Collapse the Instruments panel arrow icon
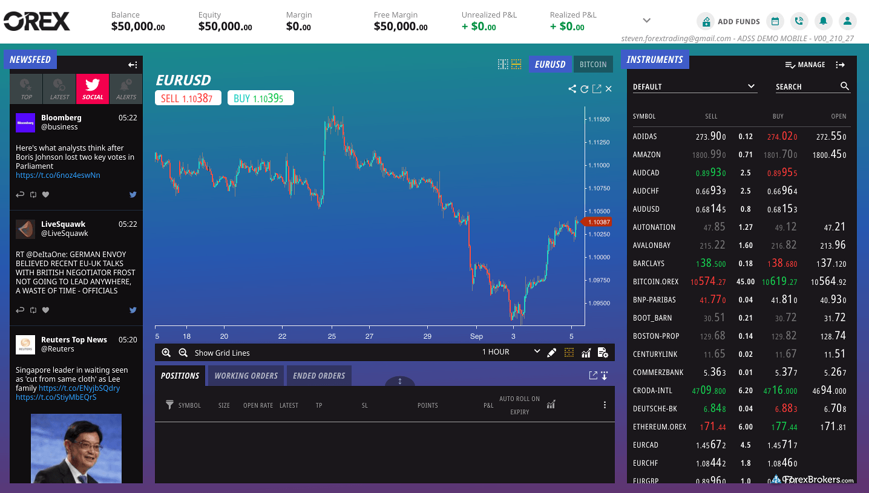This screenshot has height=493, width=869. (x=840, y=65)
